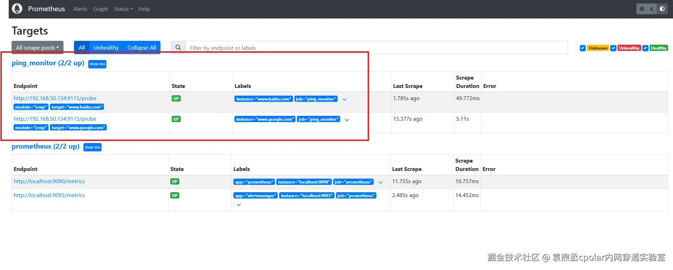Open prometheus (2/2 up) pool link
This screenshot has height=270, width=673.
click(46, 147)
